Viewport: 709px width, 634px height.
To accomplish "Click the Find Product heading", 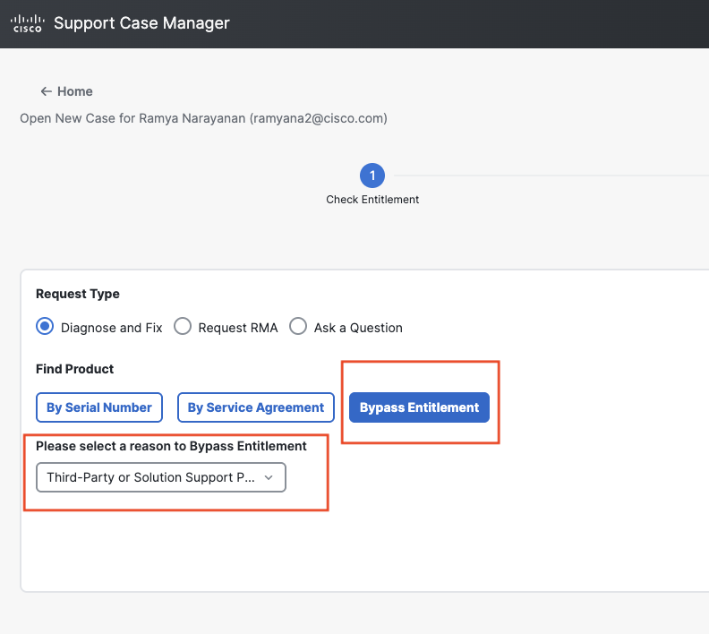I will tap(74, 369).
